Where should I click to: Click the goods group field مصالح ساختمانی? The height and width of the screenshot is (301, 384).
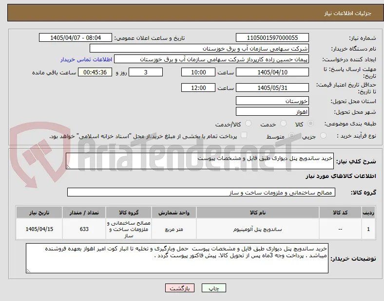(x=201, y=192)
